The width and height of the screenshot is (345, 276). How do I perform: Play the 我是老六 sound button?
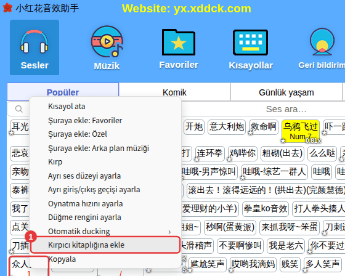[x=286, y=246]
